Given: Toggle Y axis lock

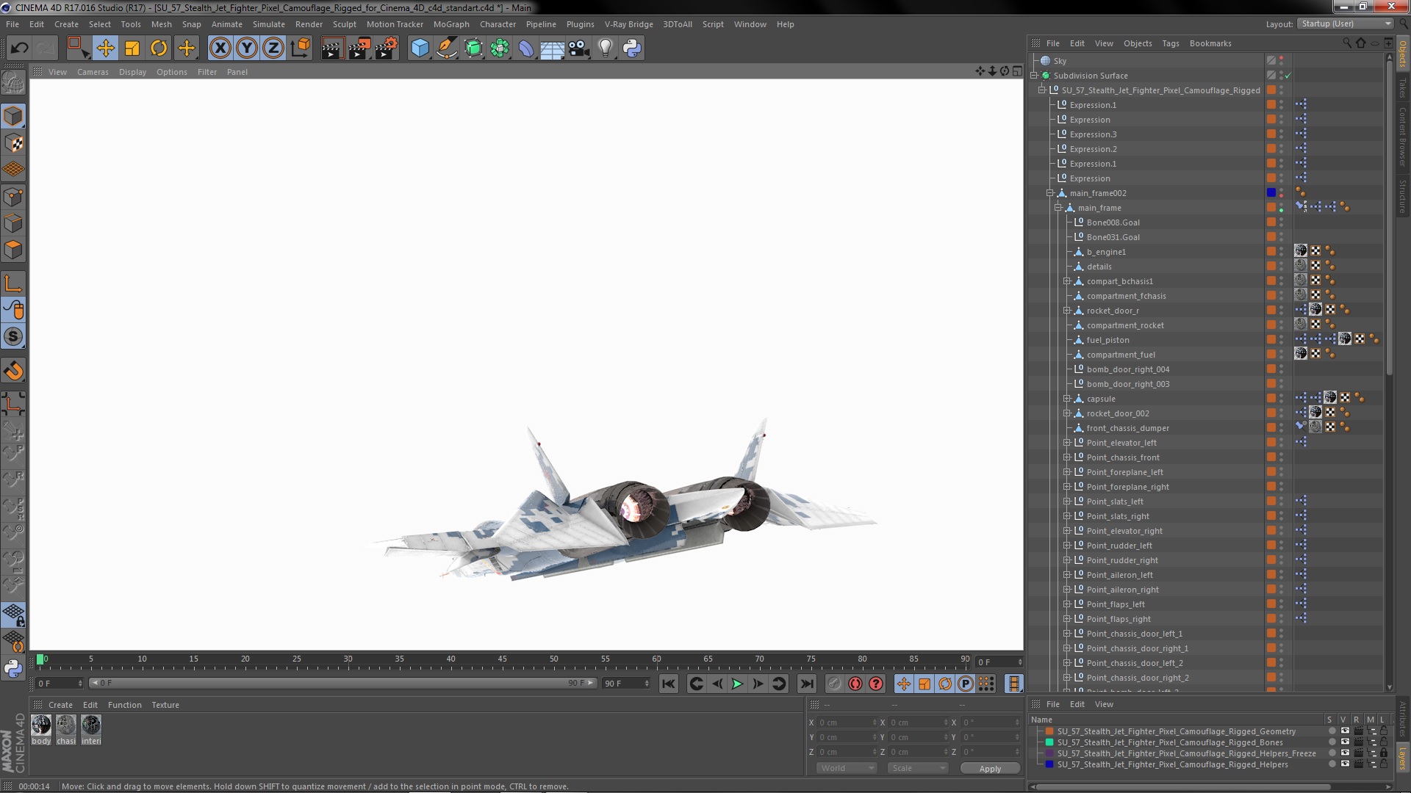Looking at the screenshot, I should click(x=247, y=48).
